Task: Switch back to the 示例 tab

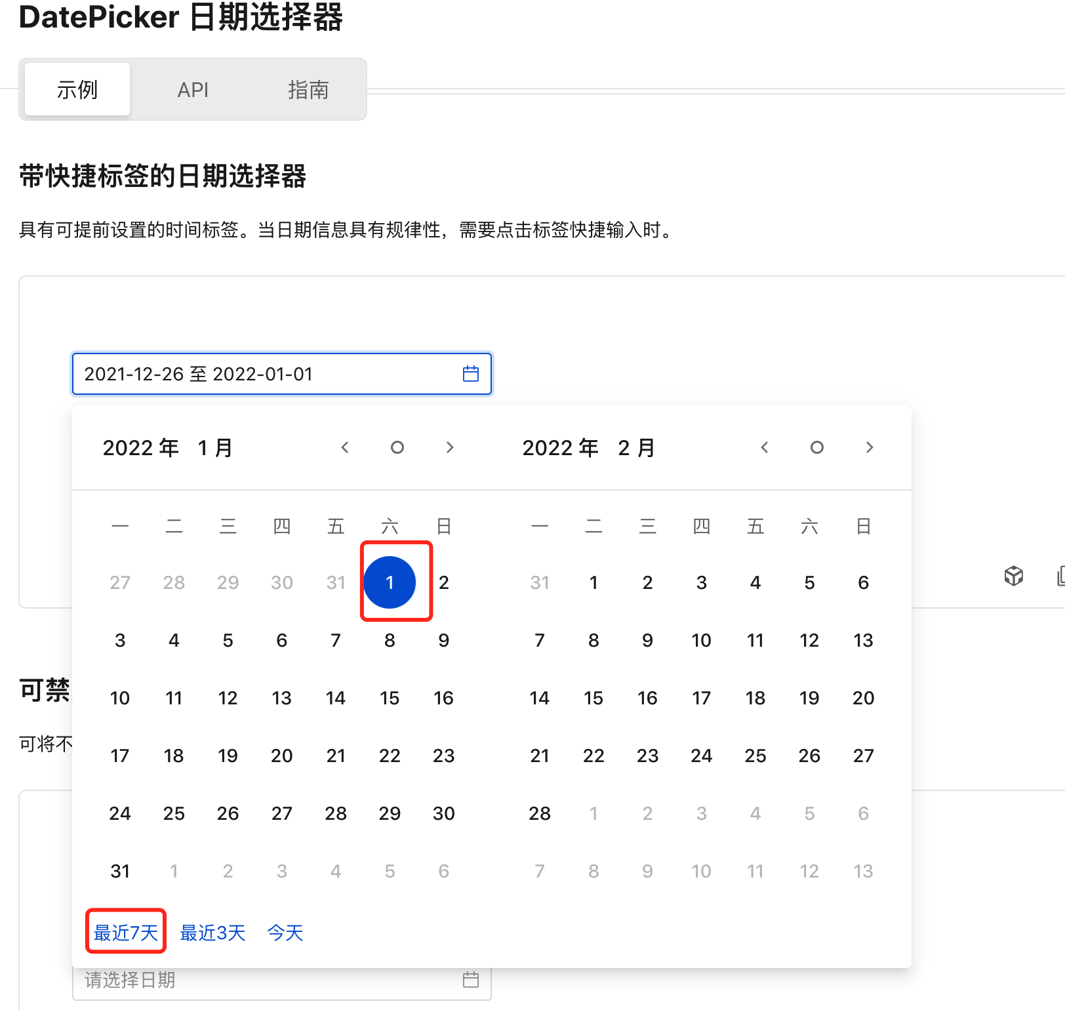Action: [x=75, y=89]
